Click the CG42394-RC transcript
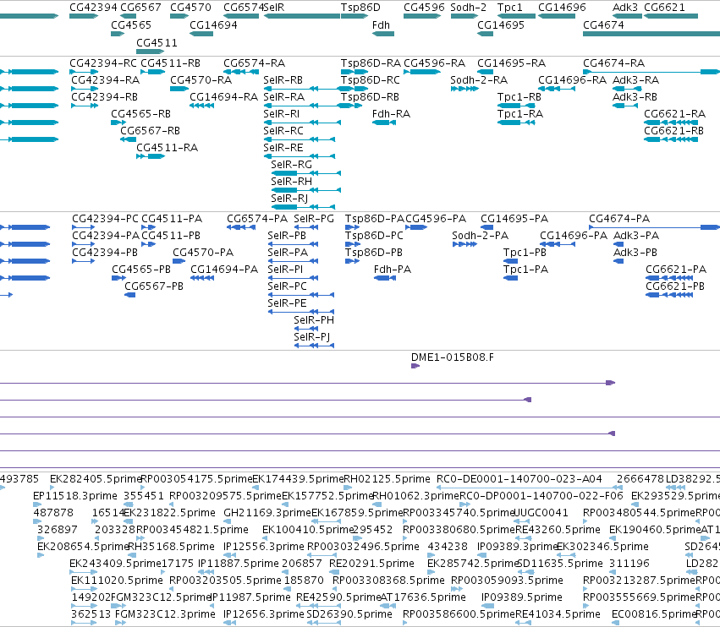Image resolution: width=720 pixels, height=627 pixels. [84, 72]
